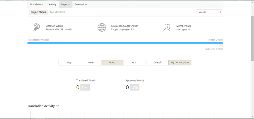The image size is (254, 119).
Task: Click the members people icon
Action: click(167, 28)
